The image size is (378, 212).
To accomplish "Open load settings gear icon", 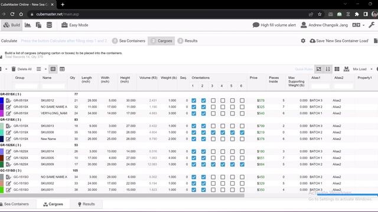I will [303, 41].
